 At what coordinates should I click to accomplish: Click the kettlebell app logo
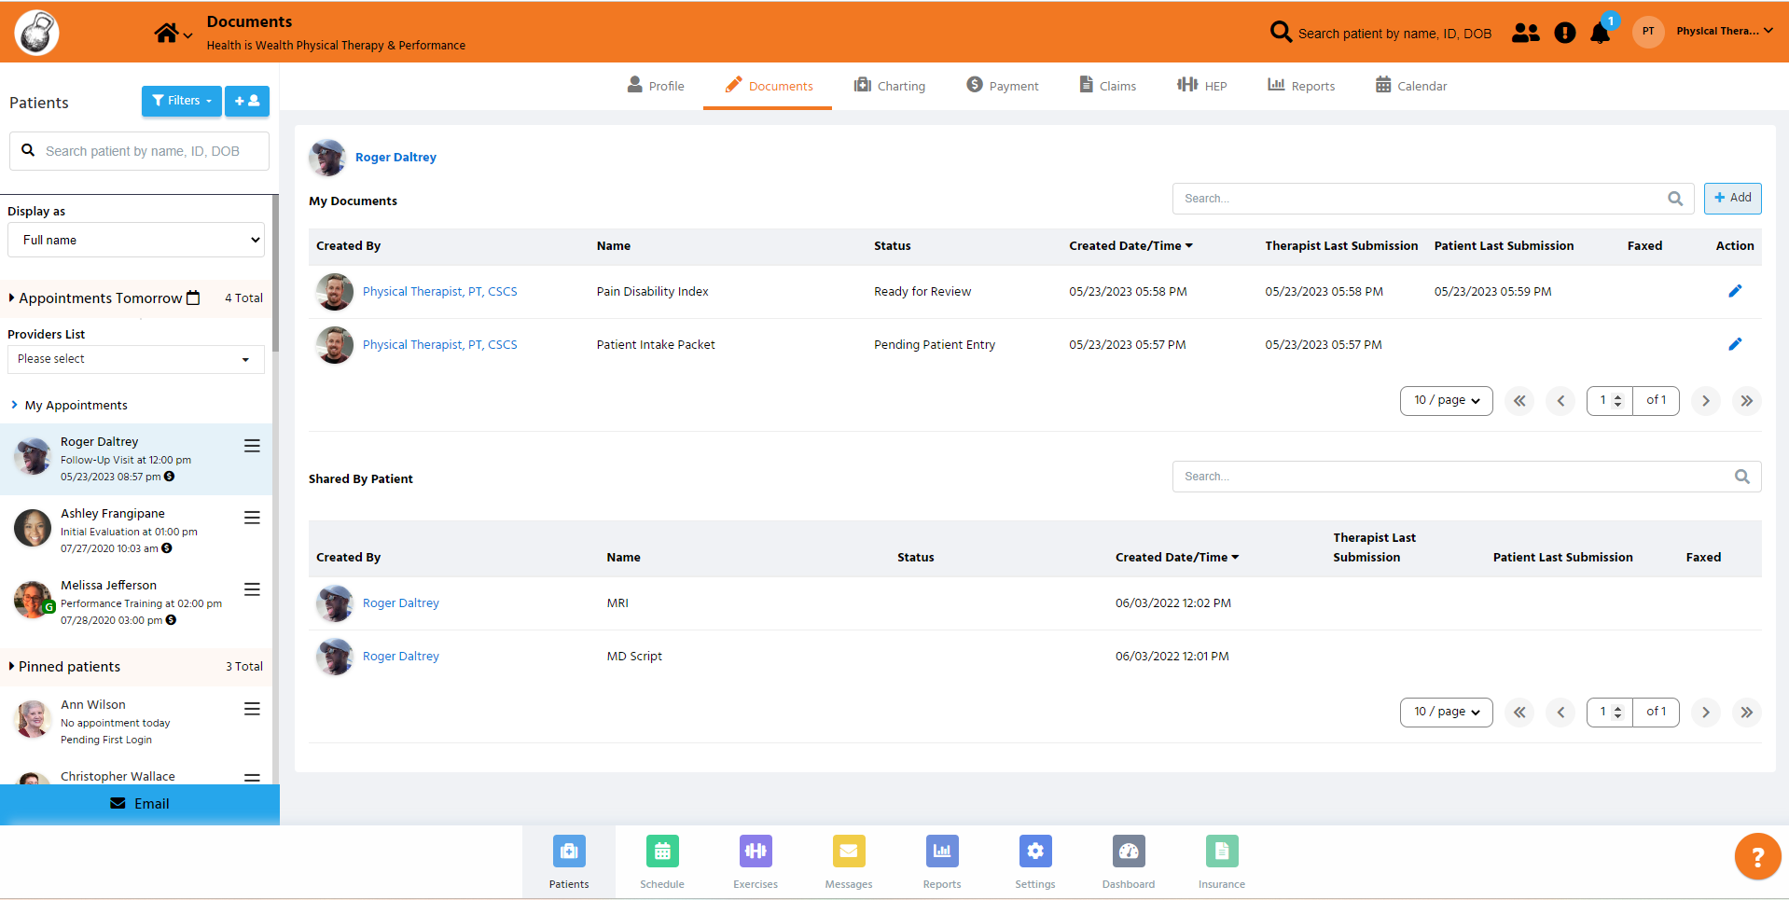click(x=37, y=33)
